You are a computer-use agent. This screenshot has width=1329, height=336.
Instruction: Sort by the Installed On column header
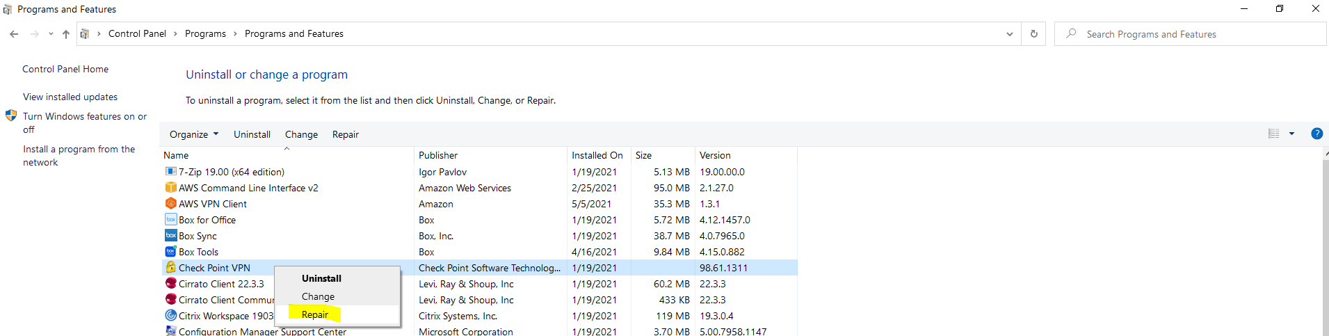point(599,155)
